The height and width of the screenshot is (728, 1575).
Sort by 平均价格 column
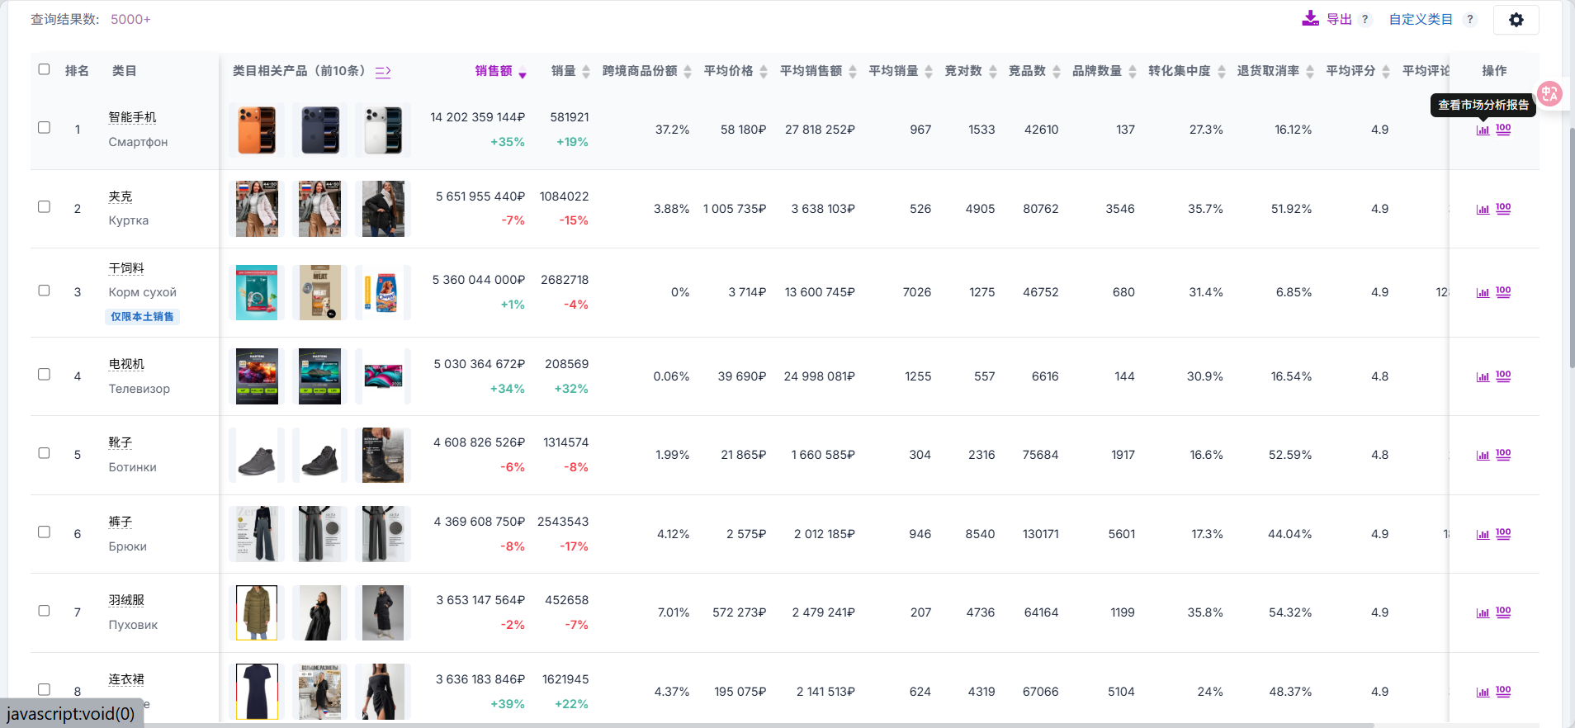(728, 71)
